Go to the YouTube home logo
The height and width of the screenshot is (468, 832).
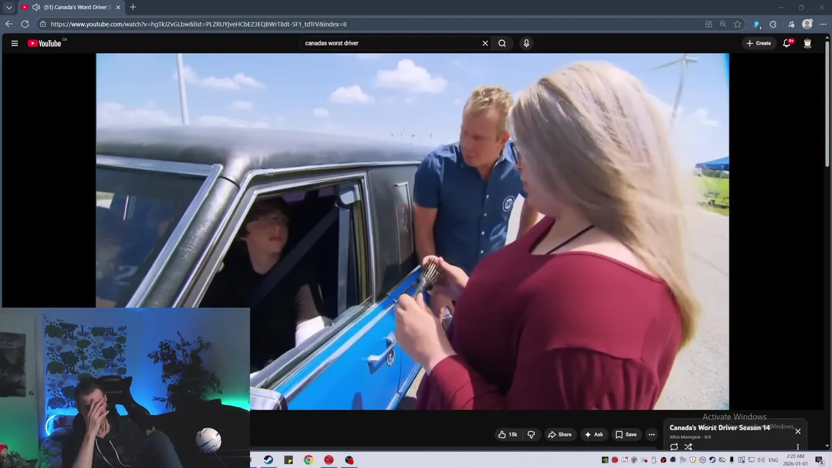click(x=44, y=44)
